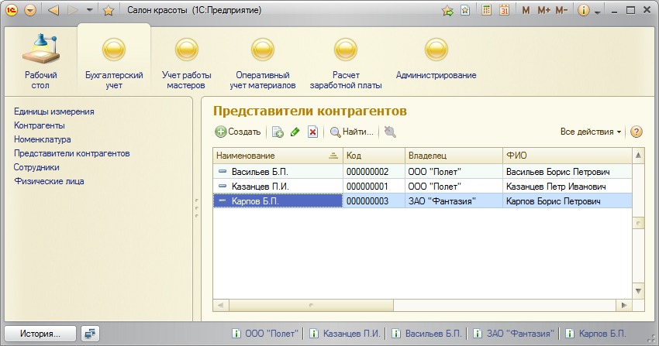This screenshot has width=659, height=346.
Task: Click the M- memory subtract button
Action: pos(561,11)
